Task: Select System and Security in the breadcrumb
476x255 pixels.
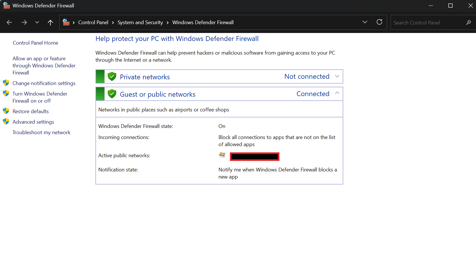Action: (x=140, y=22)
